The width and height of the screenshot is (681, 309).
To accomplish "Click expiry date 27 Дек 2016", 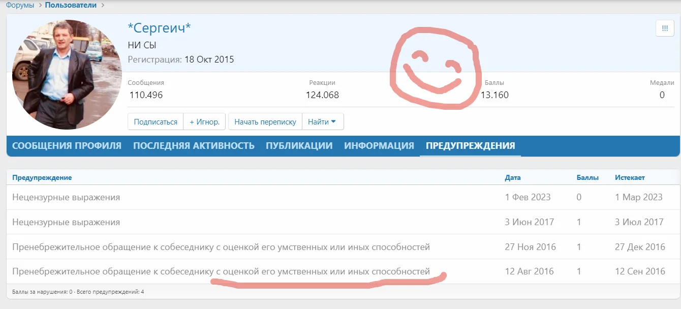I will tap(640, 247).
